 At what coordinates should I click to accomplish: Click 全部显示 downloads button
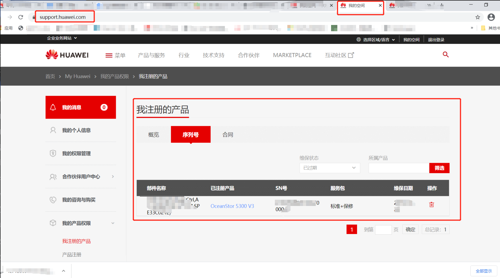click(484, 271)
